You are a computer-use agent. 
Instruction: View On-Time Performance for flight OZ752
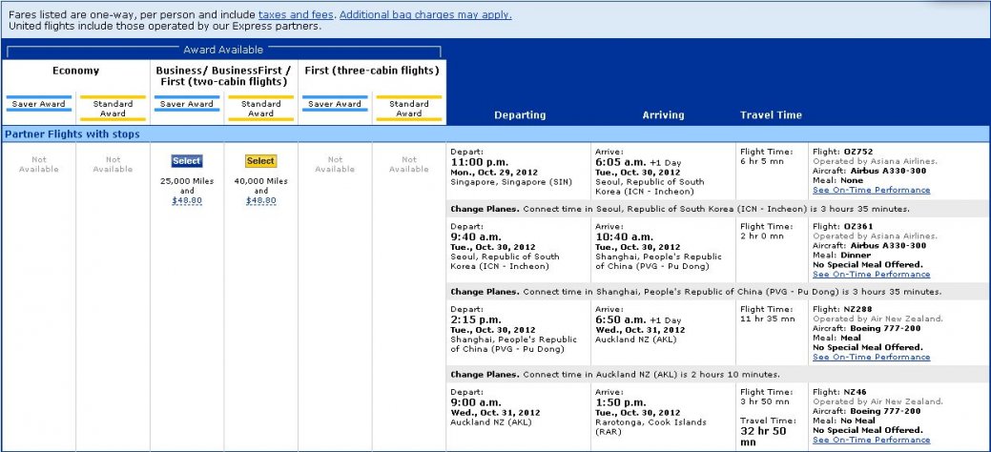point(871,191)
